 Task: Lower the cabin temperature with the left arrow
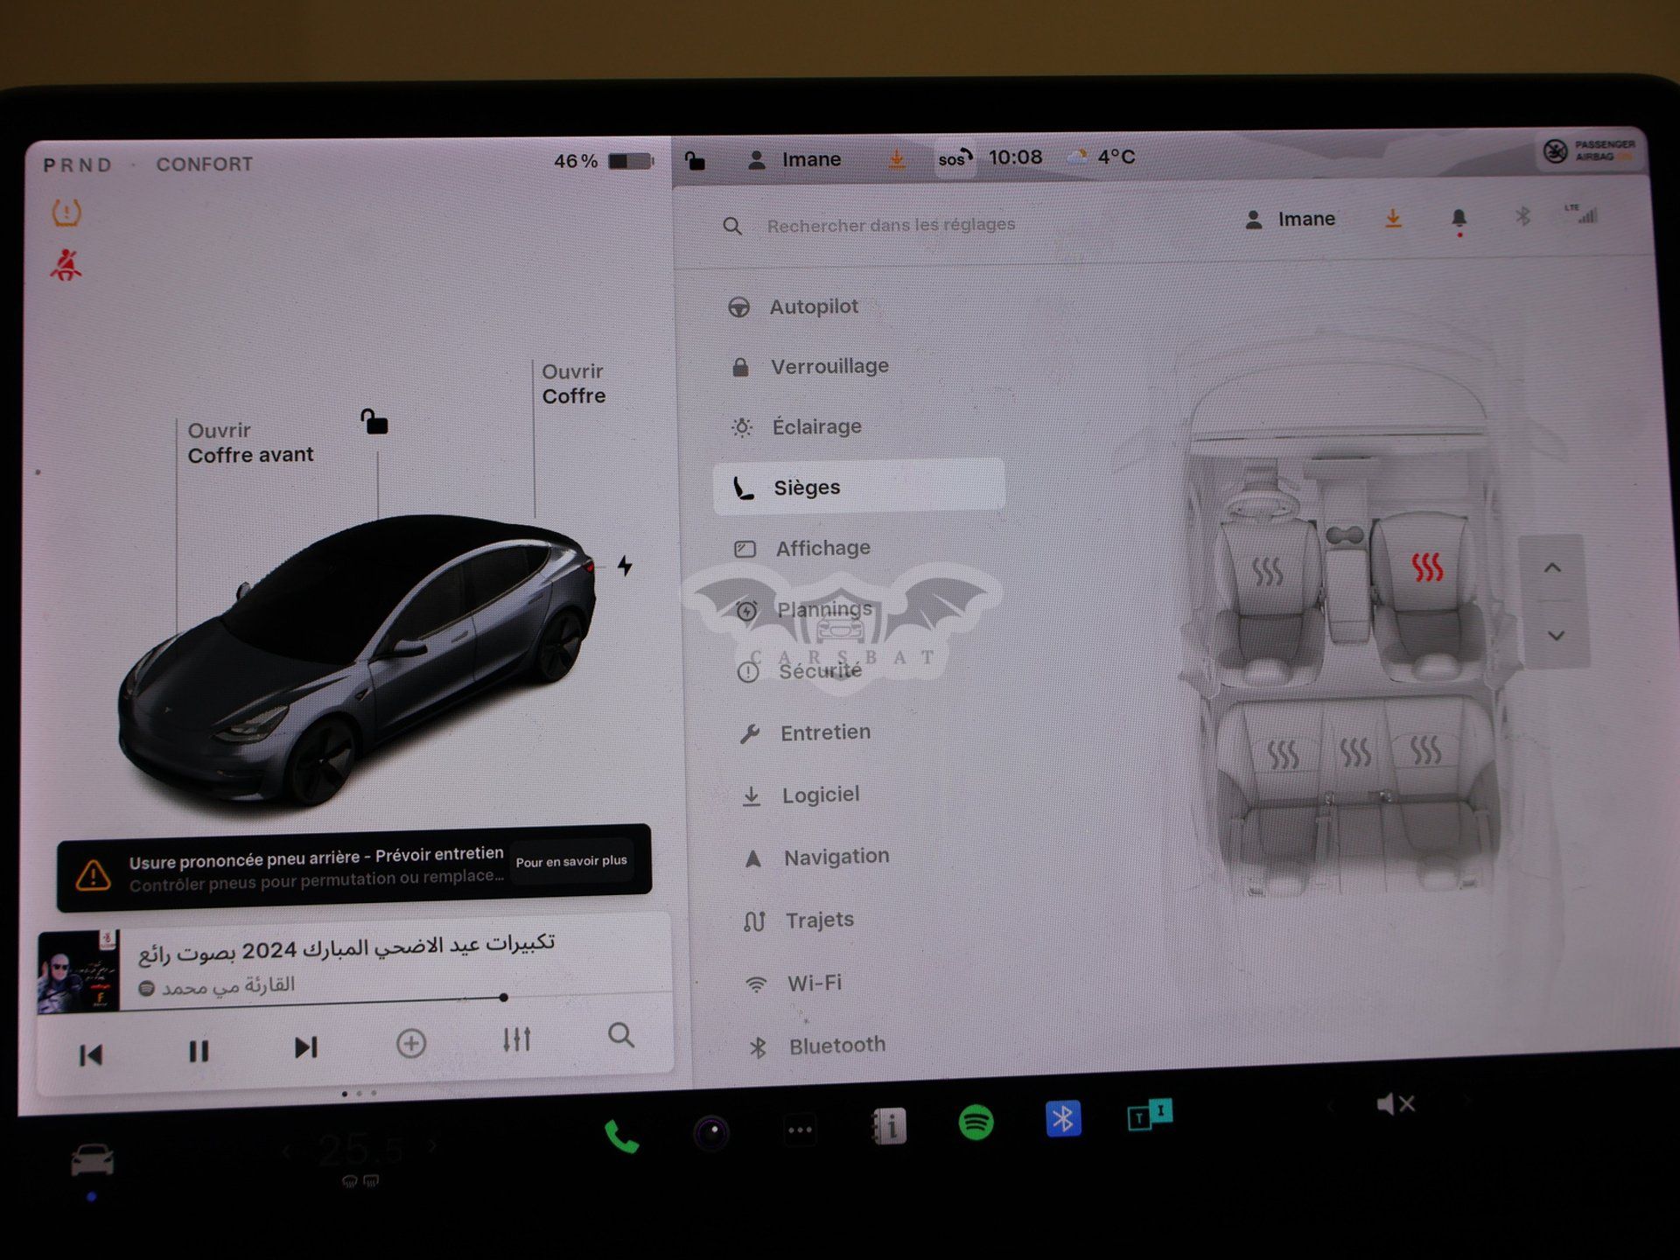(x=286, y=1152)
